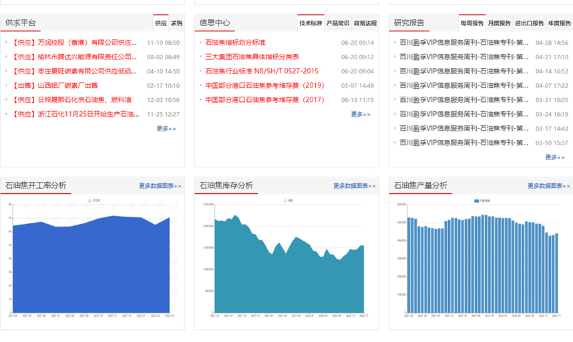Toggle the 开工率 legend marker in chart
This screenshot has height=342, width=573.
pos(89,199)
